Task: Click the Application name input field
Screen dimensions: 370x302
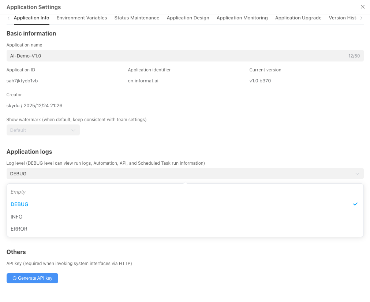Action: tap(176, 56)
